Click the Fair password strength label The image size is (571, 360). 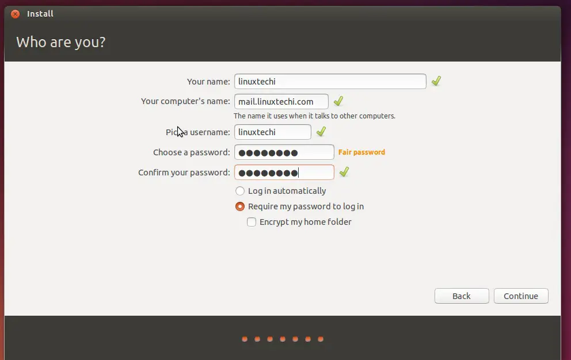[x=361, y=152]
